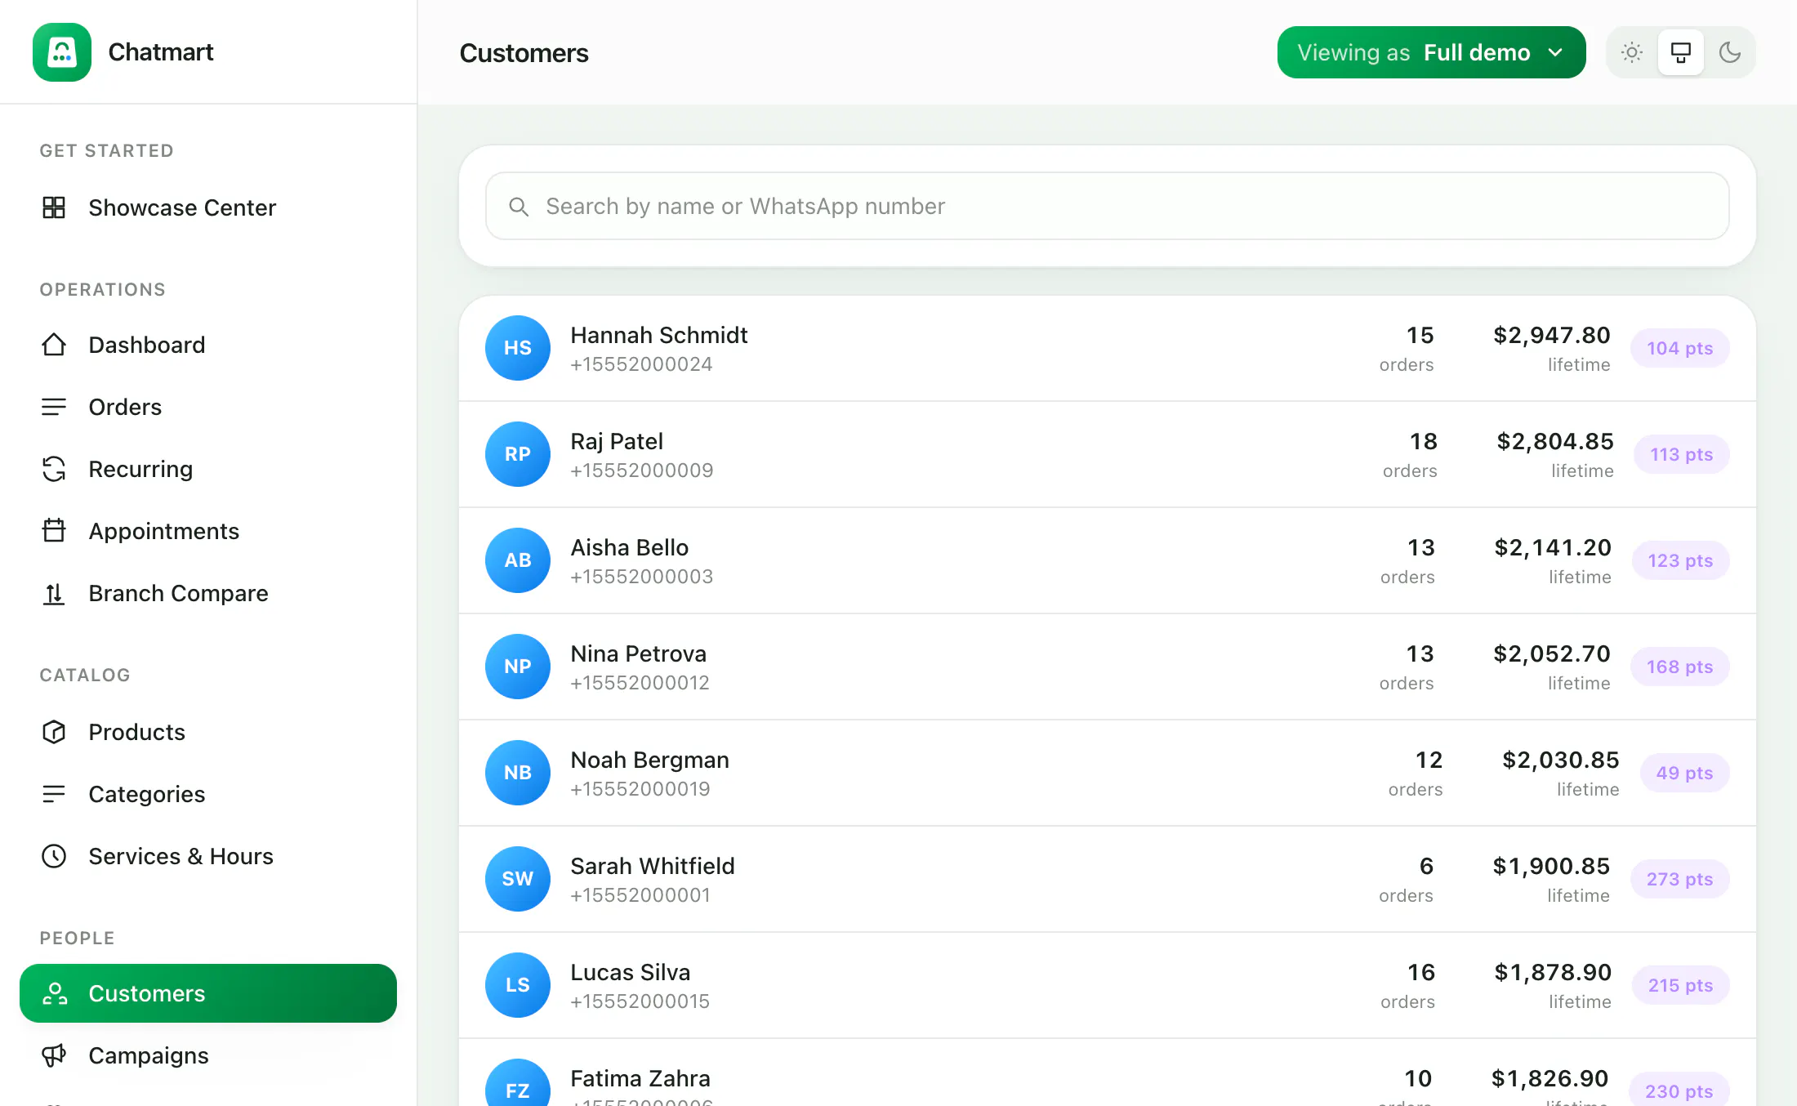Click the 49 pts badge

[1684, 773]
